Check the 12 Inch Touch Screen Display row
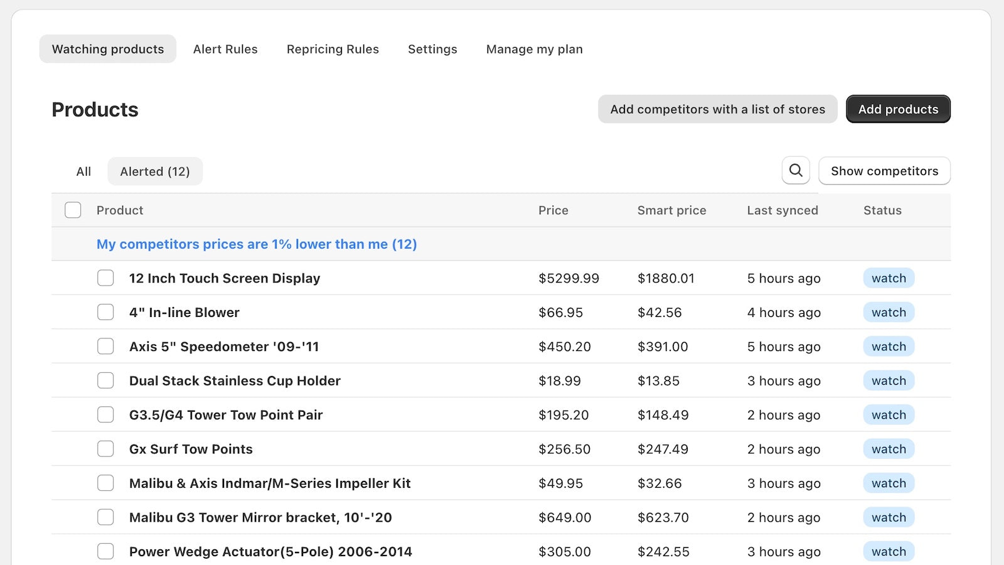Viewport: 1004px width, 565px height. click(x=105, y=277)
